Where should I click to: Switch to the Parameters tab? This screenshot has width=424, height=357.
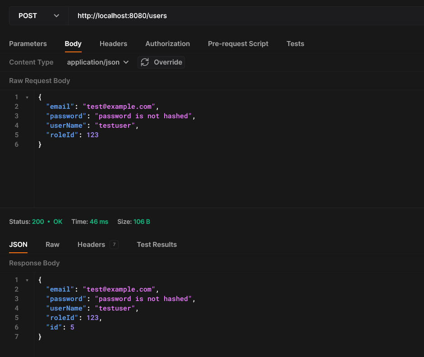coord(28,44)
